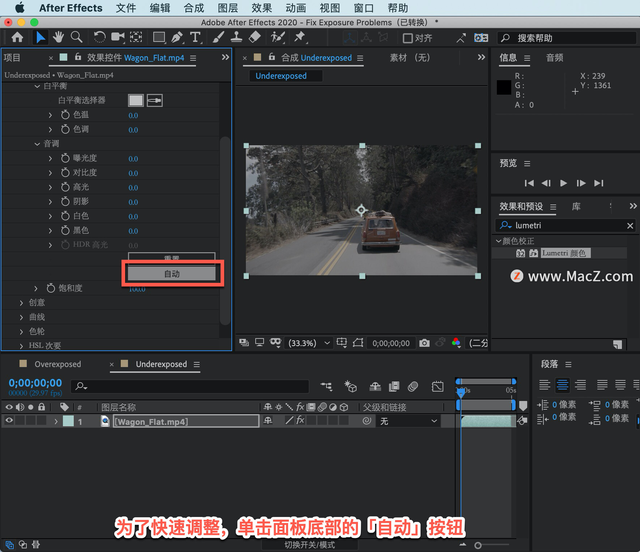Select the Hand tool
The image size is (640, 552).
(58, 38)
